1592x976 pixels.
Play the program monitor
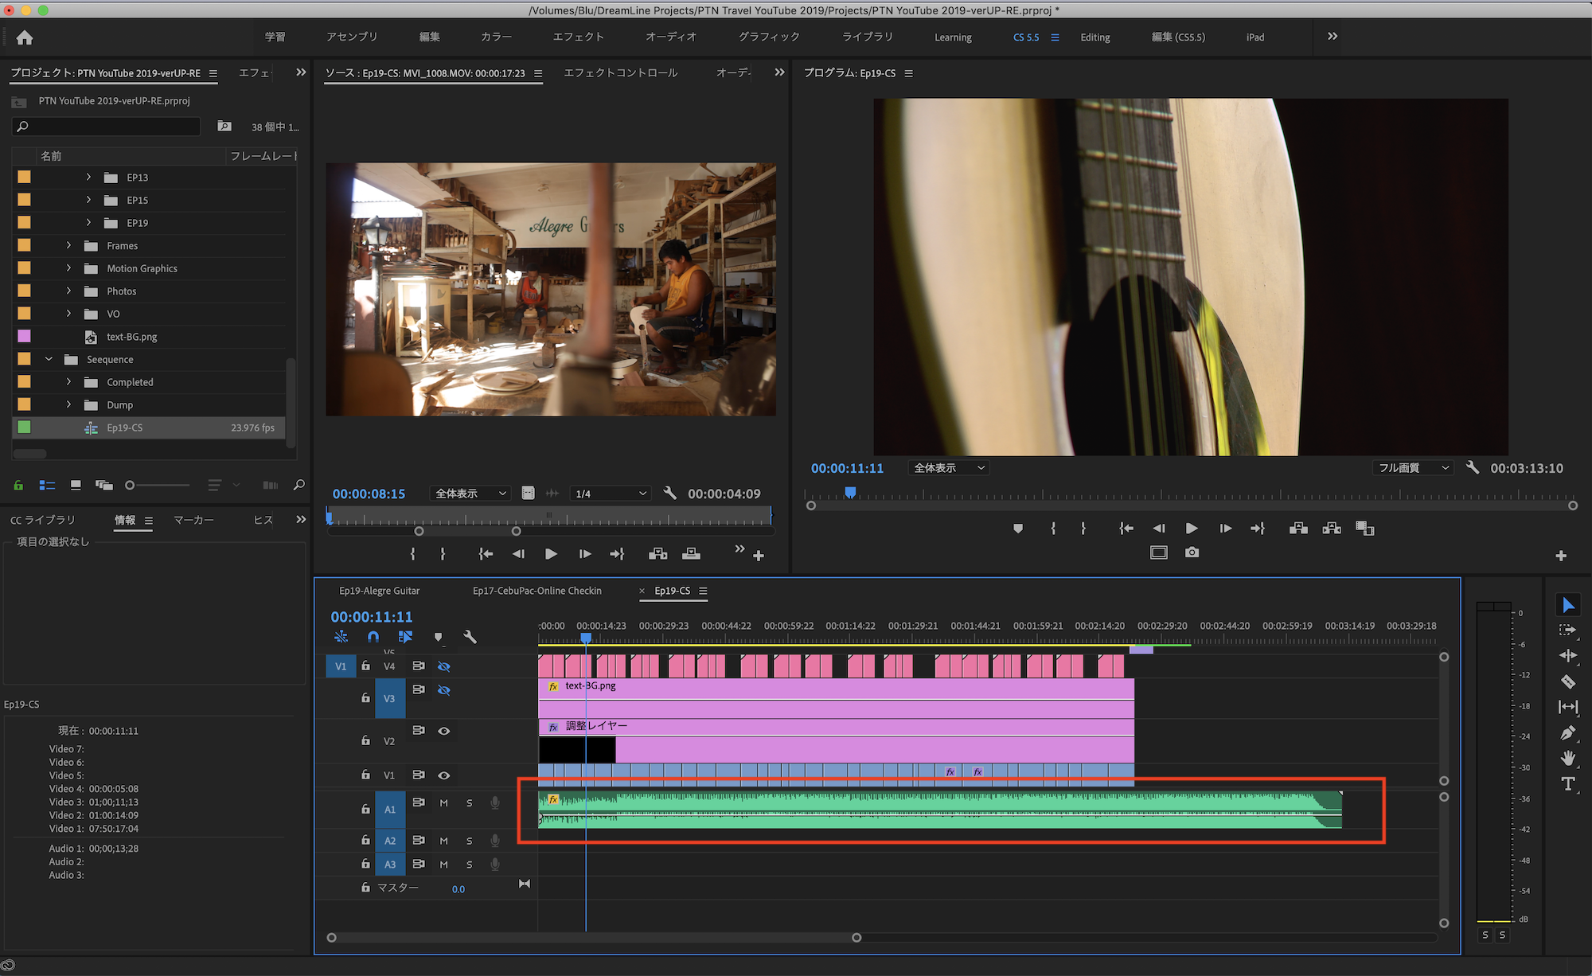coord(1192,528)
